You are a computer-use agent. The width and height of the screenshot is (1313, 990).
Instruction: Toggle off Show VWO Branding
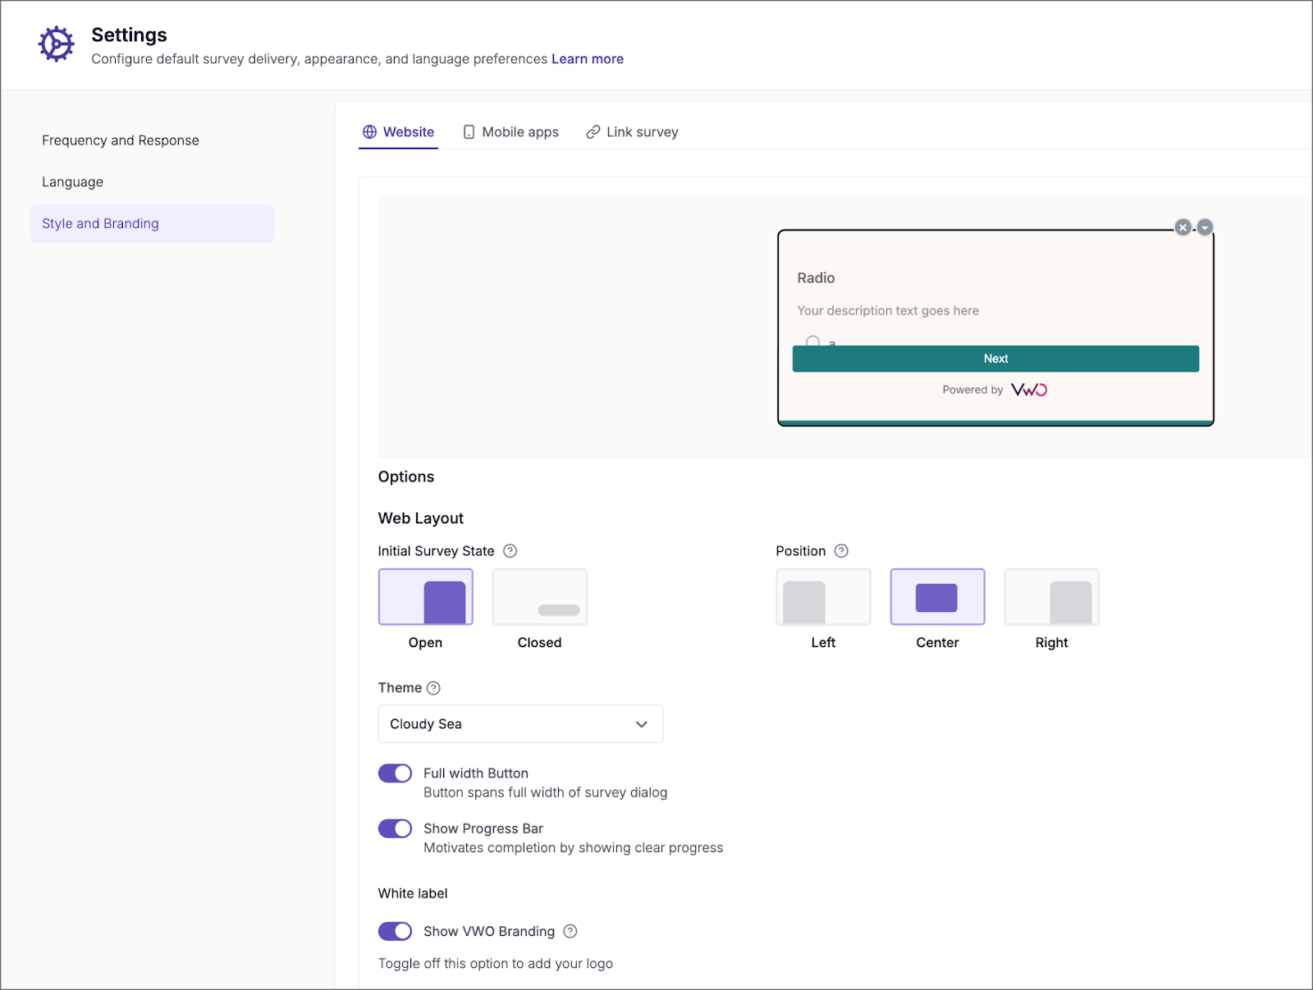click(x=395, y=931)
